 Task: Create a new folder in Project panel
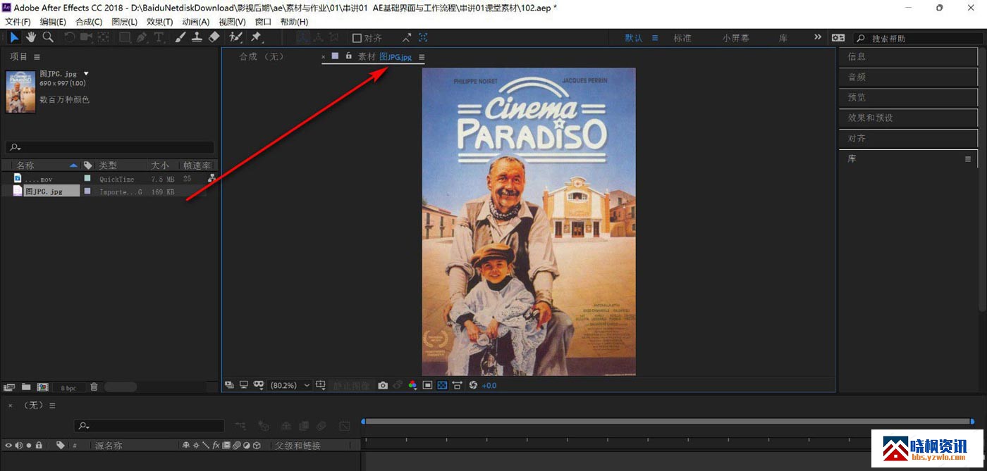coord(26,387)
